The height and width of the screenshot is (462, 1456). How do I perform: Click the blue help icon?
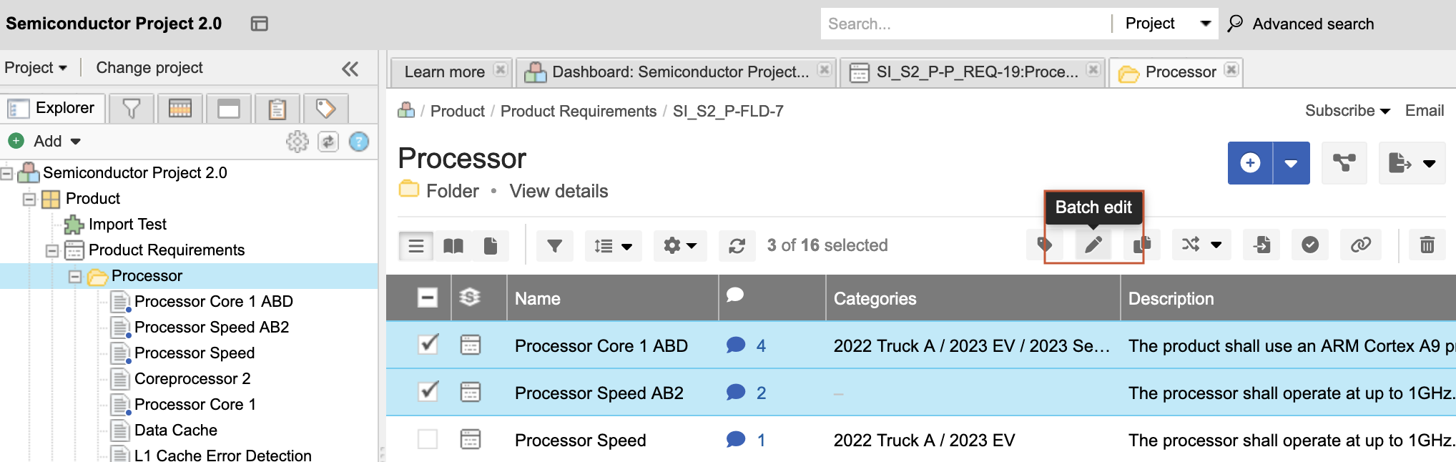[x=359, y=142]
